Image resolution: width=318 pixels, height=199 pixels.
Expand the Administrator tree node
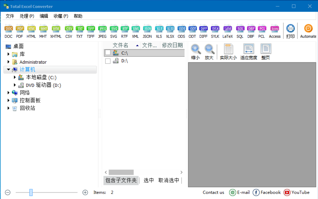(x=8, y=62)
